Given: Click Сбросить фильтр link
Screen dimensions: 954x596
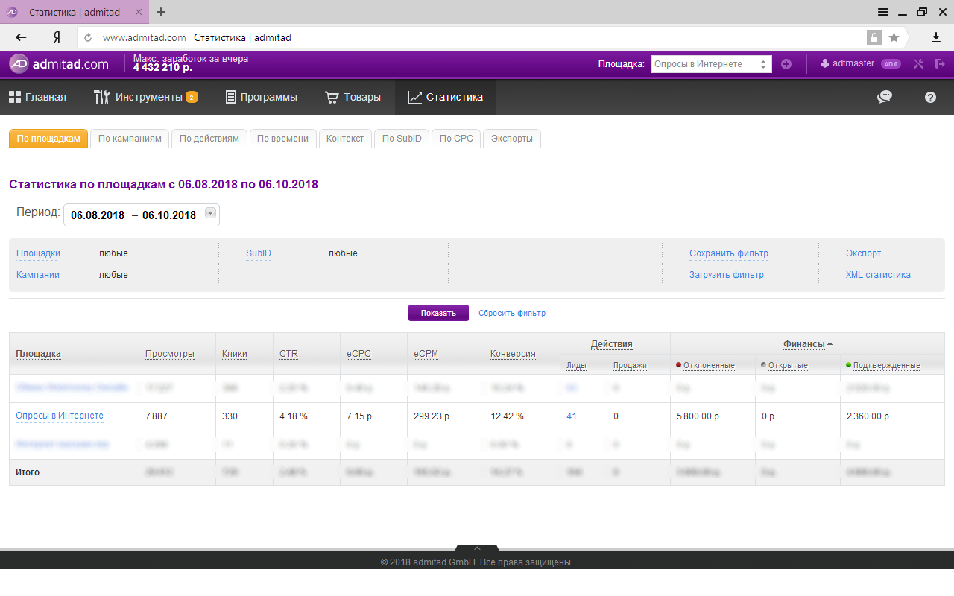Looking at the screenshot, I should pos(512,313).
